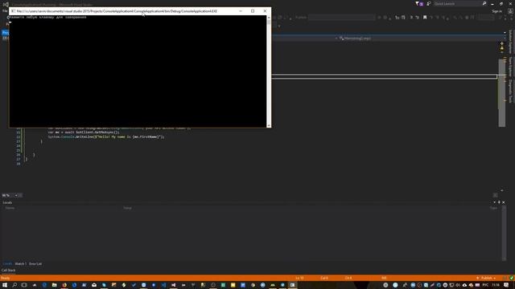515x289 pixels.
Task: Switch to the Locals tab
Action: pos(7,264)
